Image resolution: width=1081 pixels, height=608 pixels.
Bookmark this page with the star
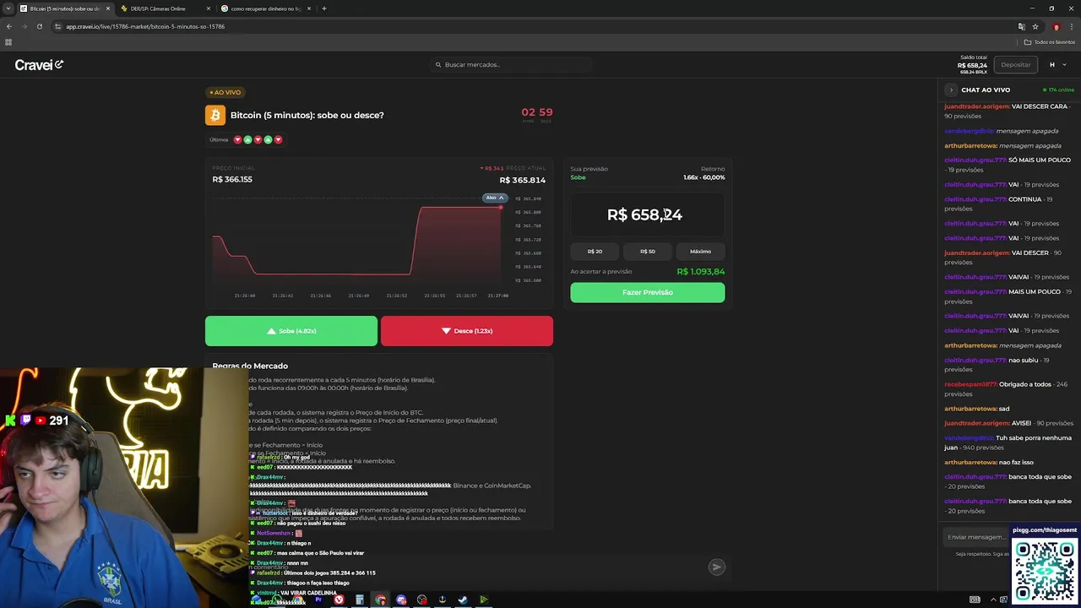pos(1035,26)
